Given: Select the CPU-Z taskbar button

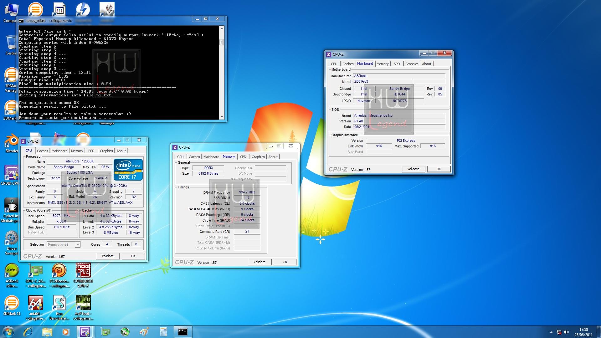Looking at the screenshot, I should tap(85, 332).
